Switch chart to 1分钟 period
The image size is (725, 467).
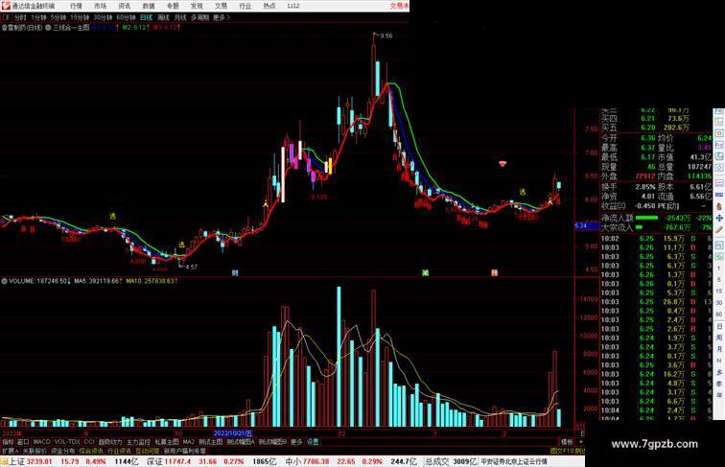[38, 17]
